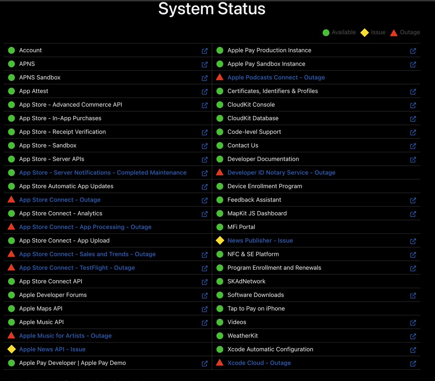
Task: Click external link icon for Program Enrollment and Renewals
Action: pos(413,268)
